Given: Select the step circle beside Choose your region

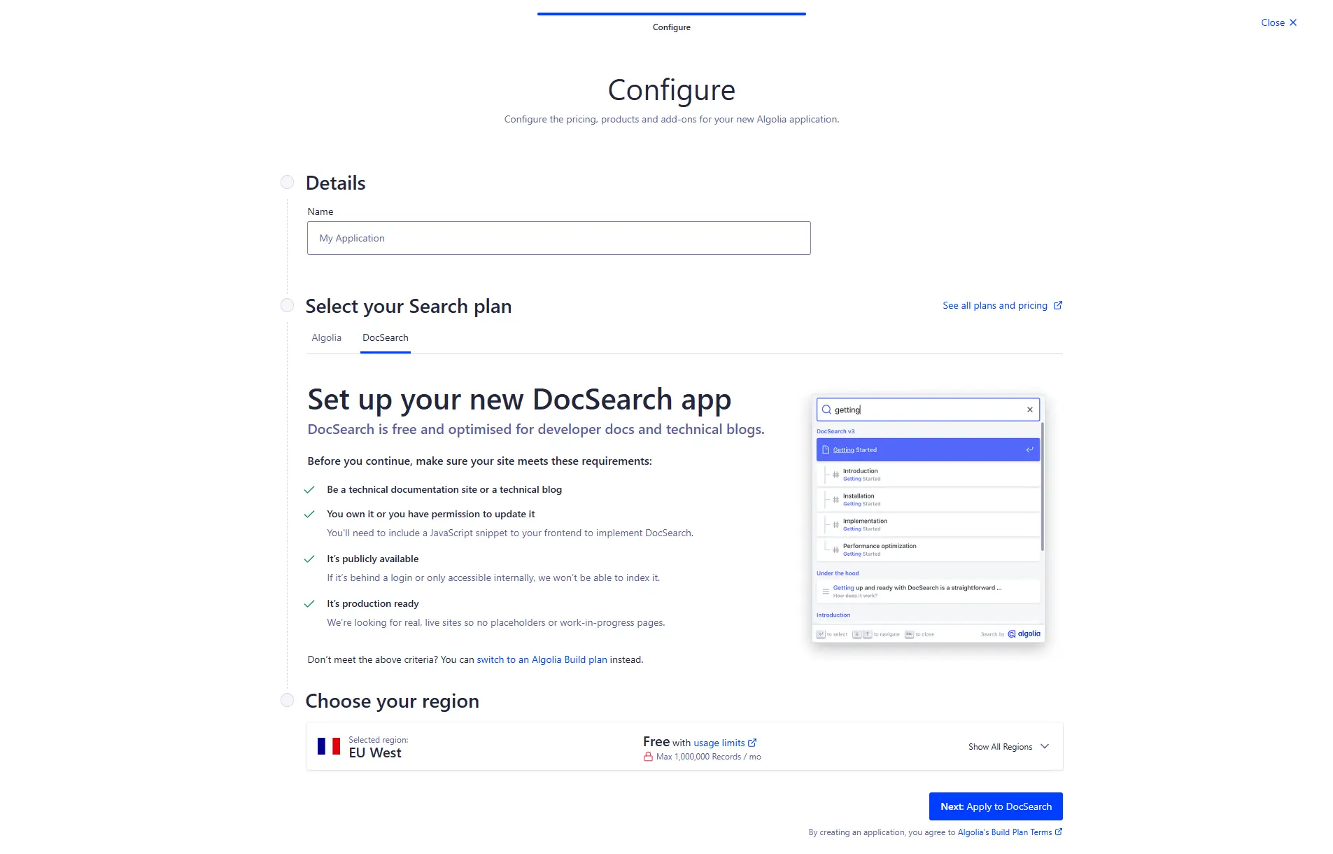Looking at the screenshot, I should tap(287, 699).
